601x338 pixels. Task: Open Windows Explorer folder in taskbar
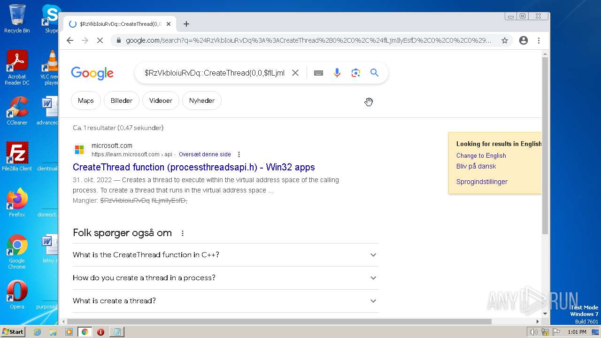point(53,332)
